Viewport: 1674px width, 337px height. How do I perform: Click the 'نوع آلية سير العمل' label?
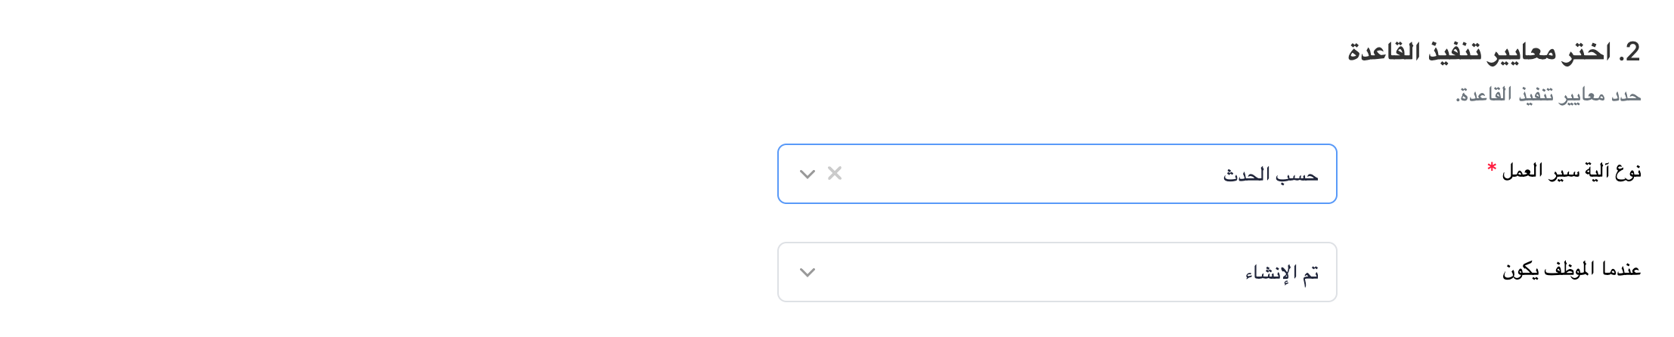1571,172
